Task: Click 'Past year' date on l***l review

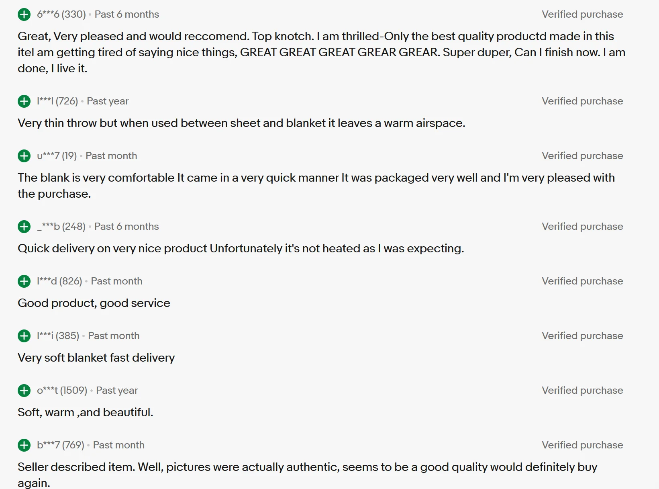Action: tap(108, 101)
